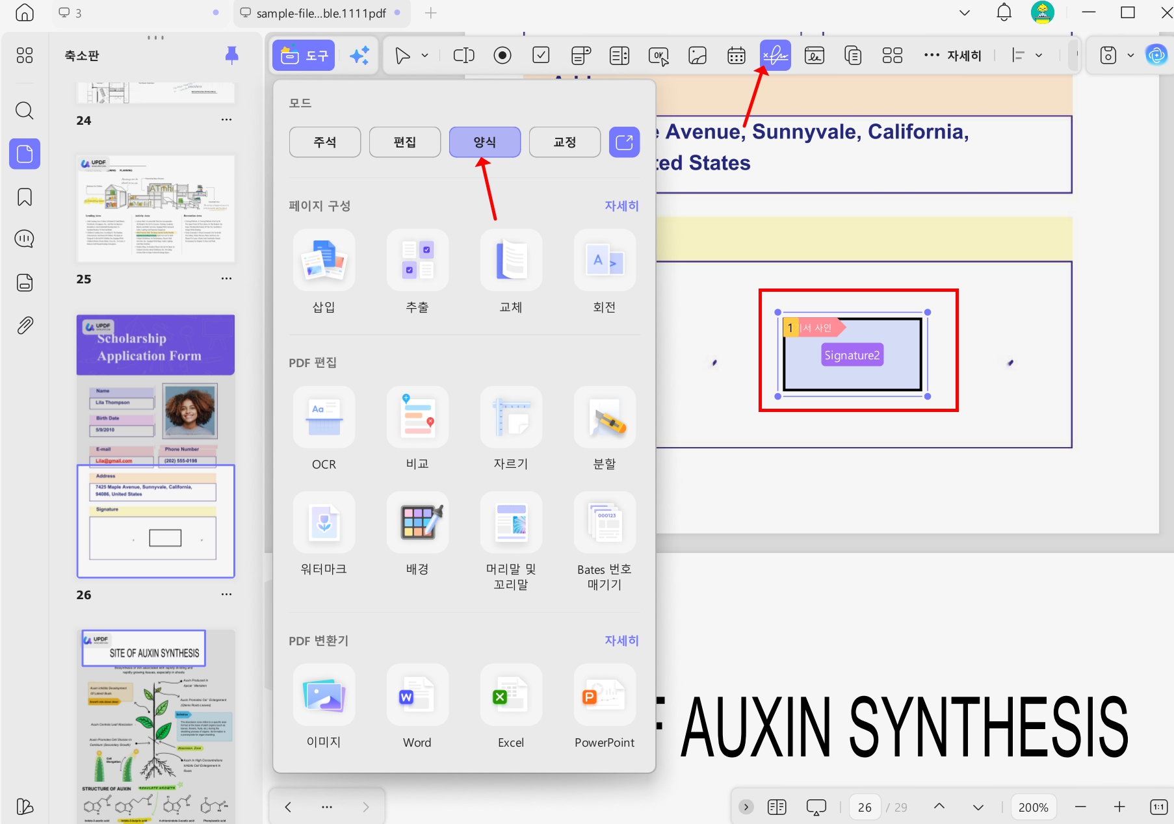Open the tab list chevron dropdown
1174x824 pixels.
965,12
